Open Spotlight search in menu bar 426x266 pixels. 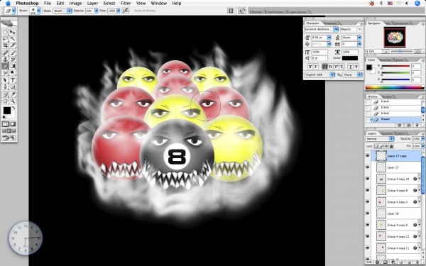pyautogui.click(x=417, y=4)
